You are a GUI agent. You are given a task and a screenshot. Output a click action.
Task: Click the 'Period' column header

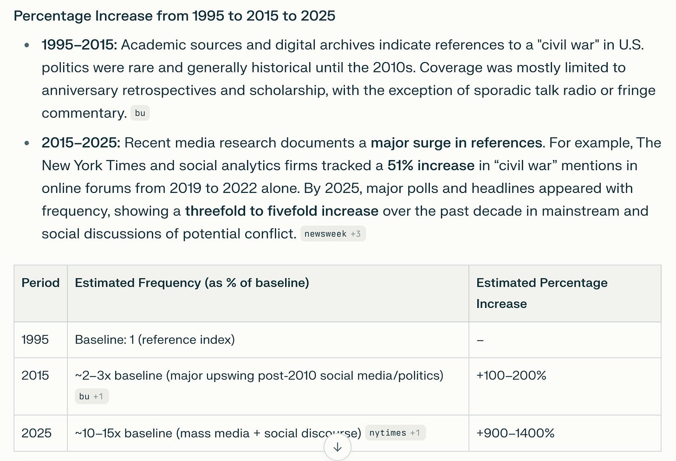point(40,283)
